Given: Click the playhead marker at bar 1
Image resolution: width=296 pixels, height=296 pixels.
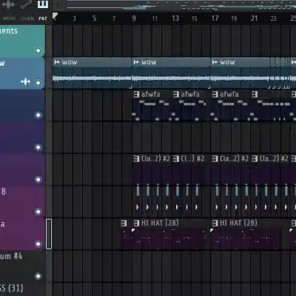Looking at the screenshot, I should click(x=55, y=16).
